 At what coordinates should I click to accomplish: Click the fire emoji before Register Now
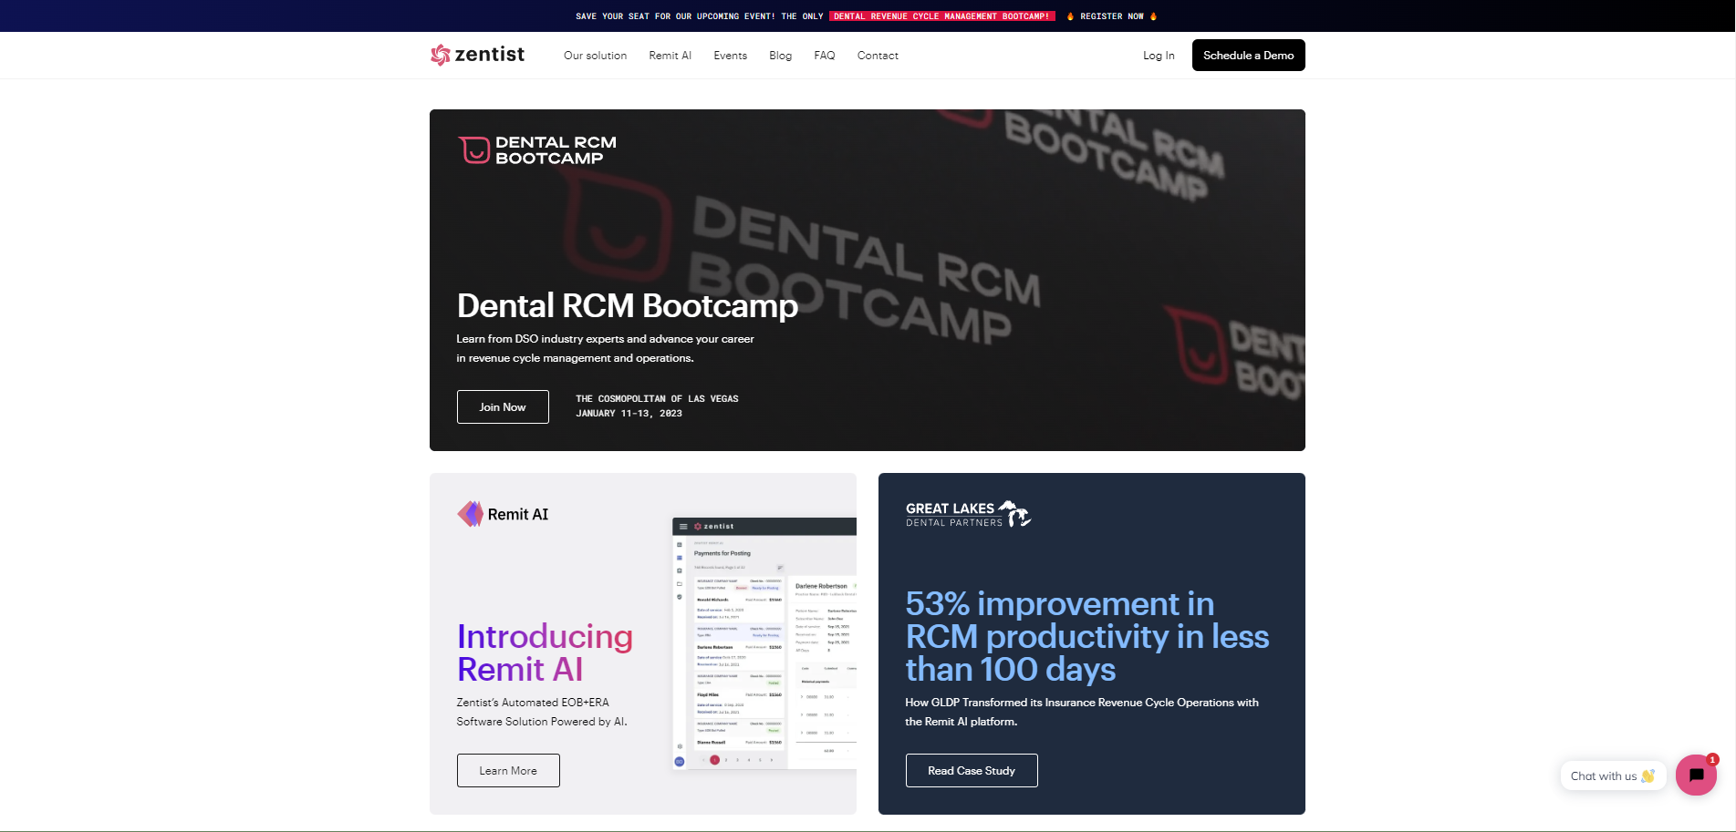(x=1070, y=16)
